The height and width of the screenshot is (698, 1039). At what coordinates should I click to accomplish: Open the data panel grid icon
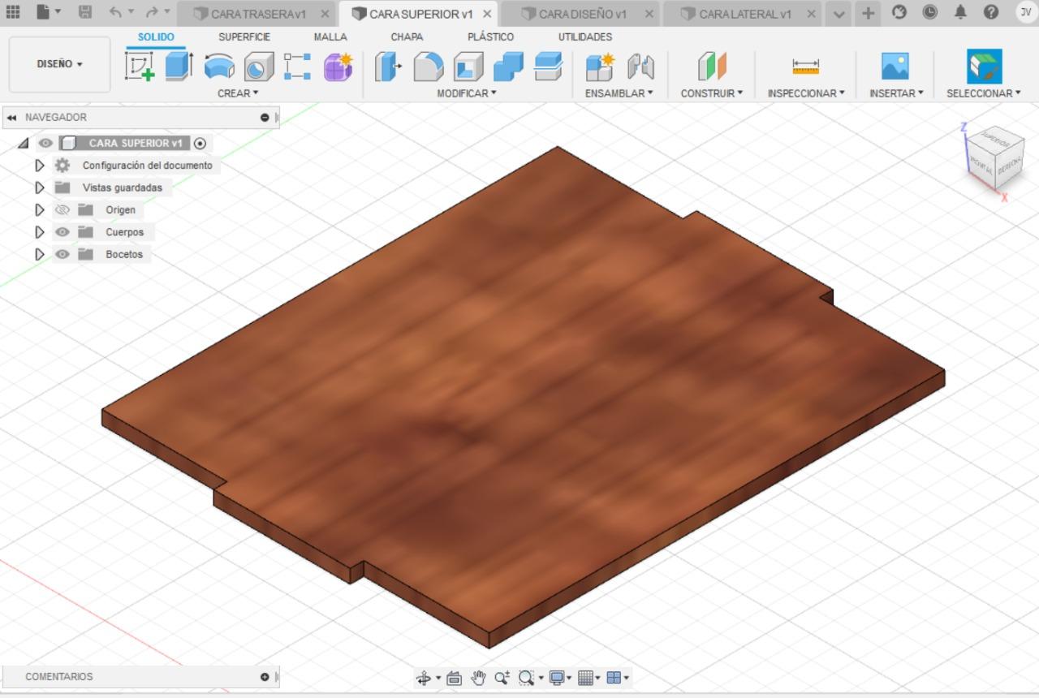pyautogui.click(x=13, y=12)
